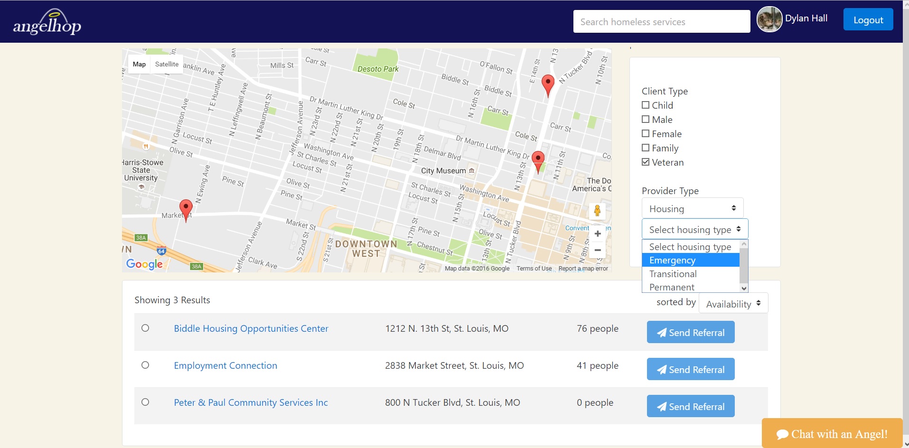
Task: Uncheck the Veteran client type
Action: (x=646, y=162)
